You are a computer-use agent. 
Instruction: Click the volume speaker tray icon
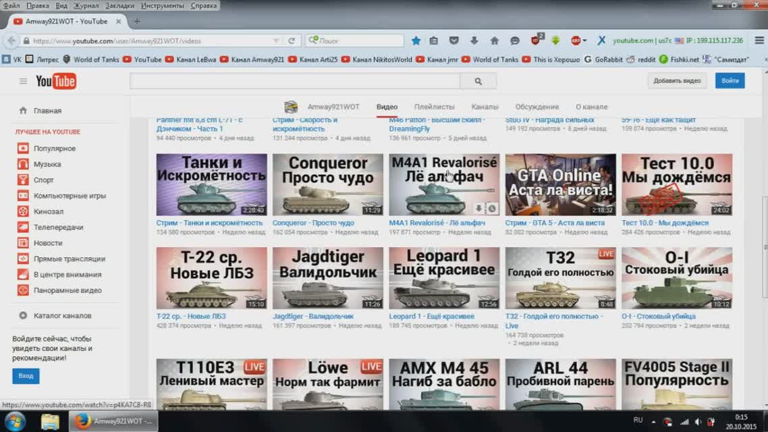(698, 422)
